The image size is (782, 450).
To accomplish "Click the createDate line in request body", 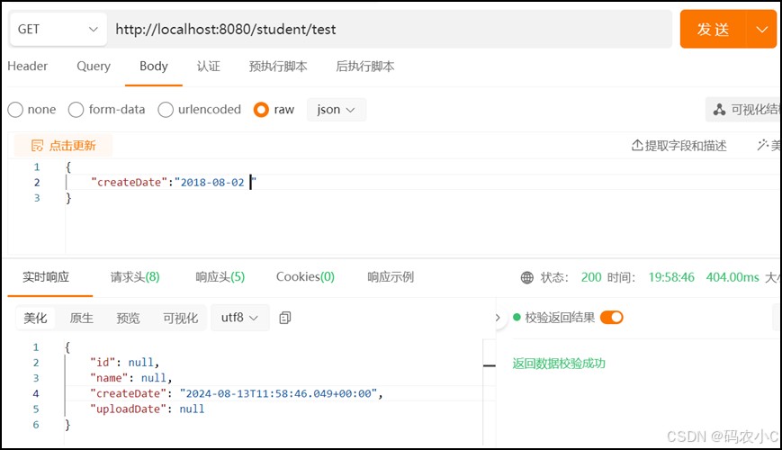I will (x=174, y=182).
